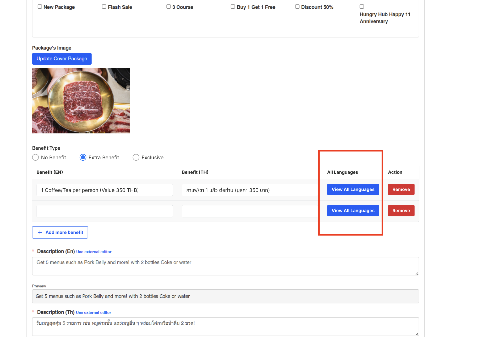
Task: Choose the No Benefit radio option
Action: click(35, 158)
